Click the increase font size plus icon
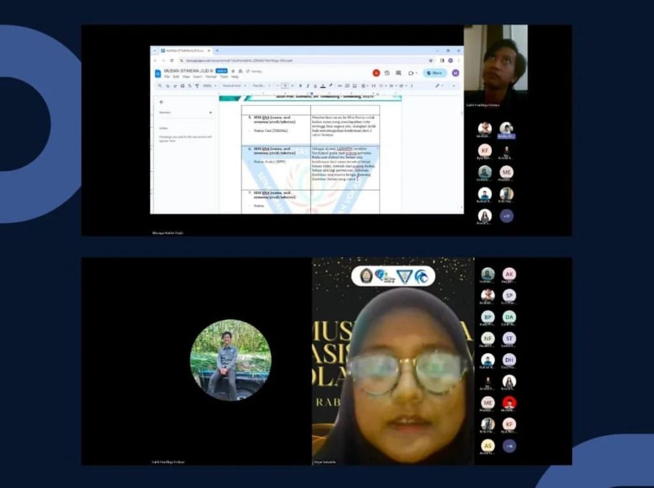The width and height of the screenshot is (654, 488). point(292,86)
